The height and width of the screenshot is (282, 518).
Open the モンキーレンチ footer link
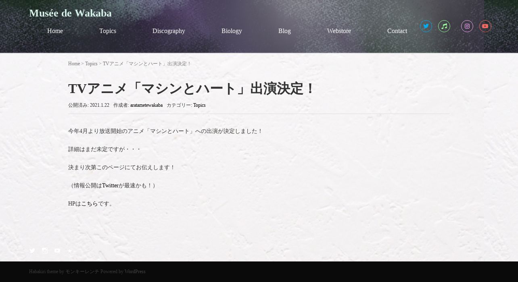pyautogui.click(x=82, y=272)
